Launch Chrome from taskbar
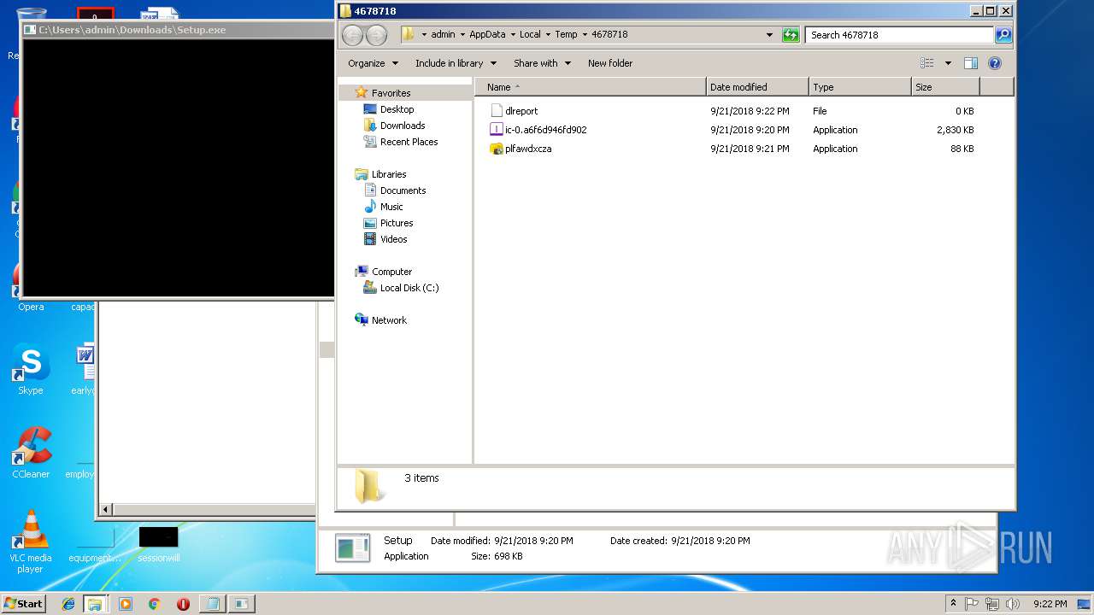Viewport: 1094px width, 615px height. coord(155,604)
